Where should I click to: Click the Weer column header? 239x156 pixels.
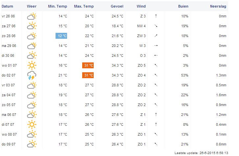point(32,6)
